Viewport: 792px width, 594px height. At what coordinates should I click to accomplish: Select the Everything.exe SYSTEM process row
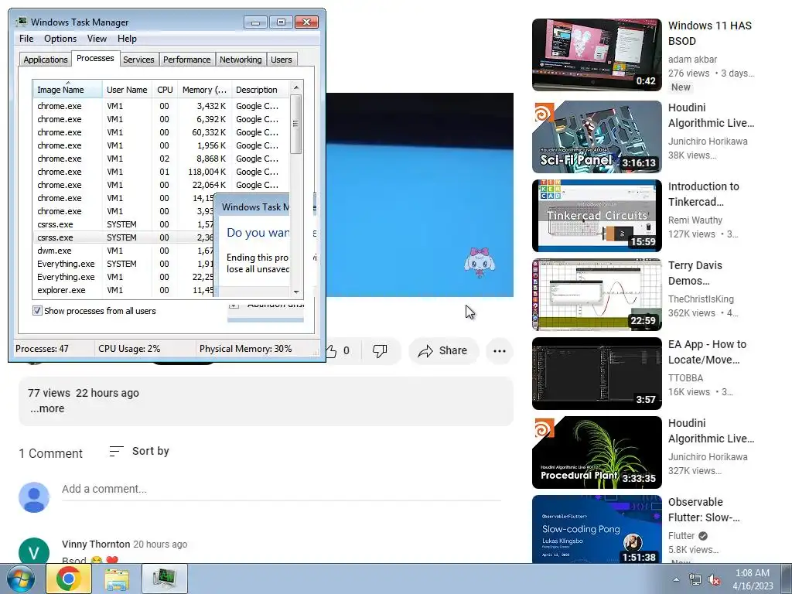coord(125,264)
